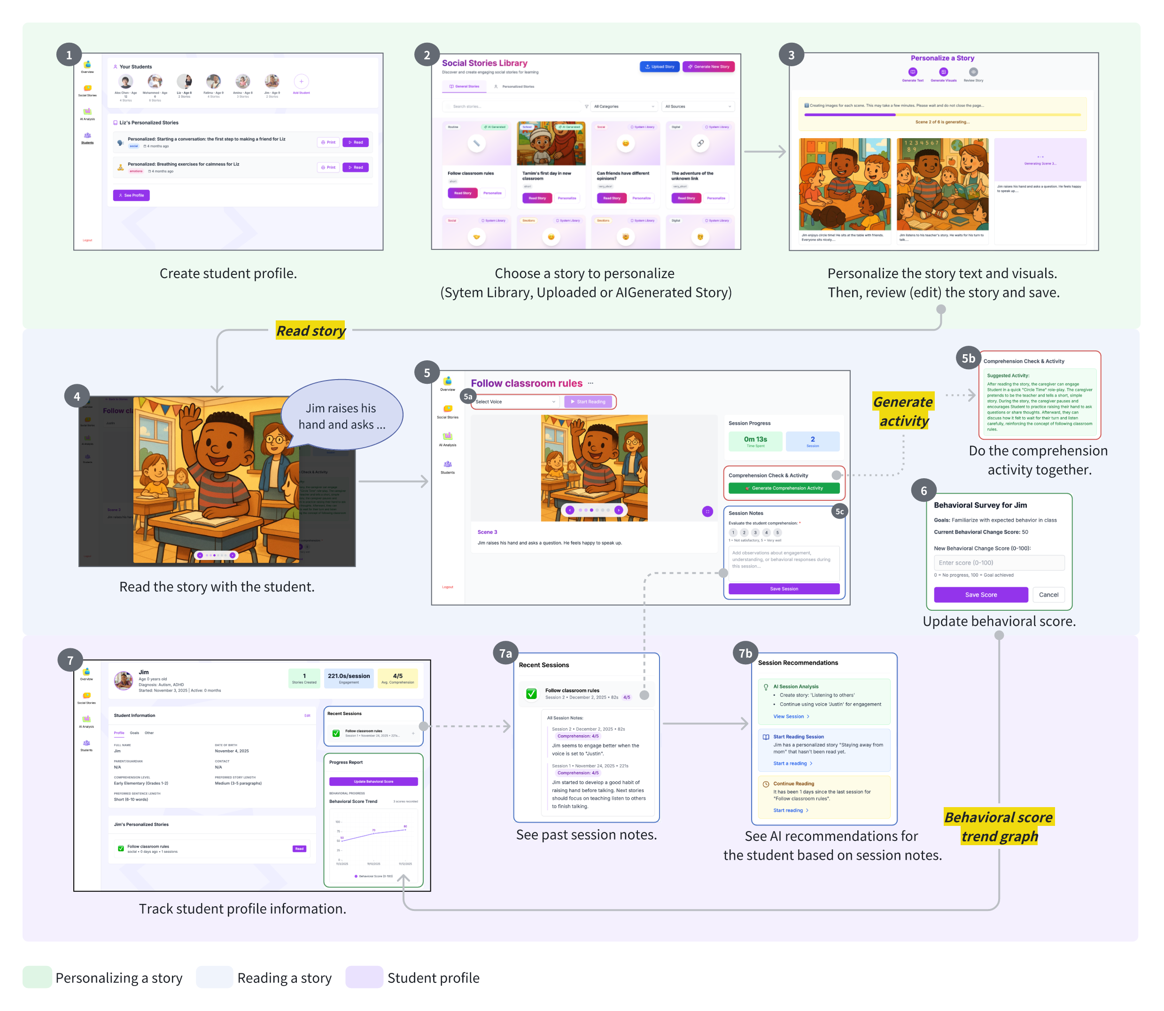Go to previous scene with left arrow
This screenshot has width=1164, height=1011.
pos(570,510)
